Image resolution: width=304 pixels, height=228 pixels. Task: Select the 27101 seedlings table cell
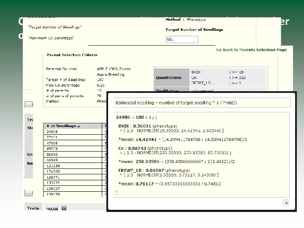coord(73,137)
